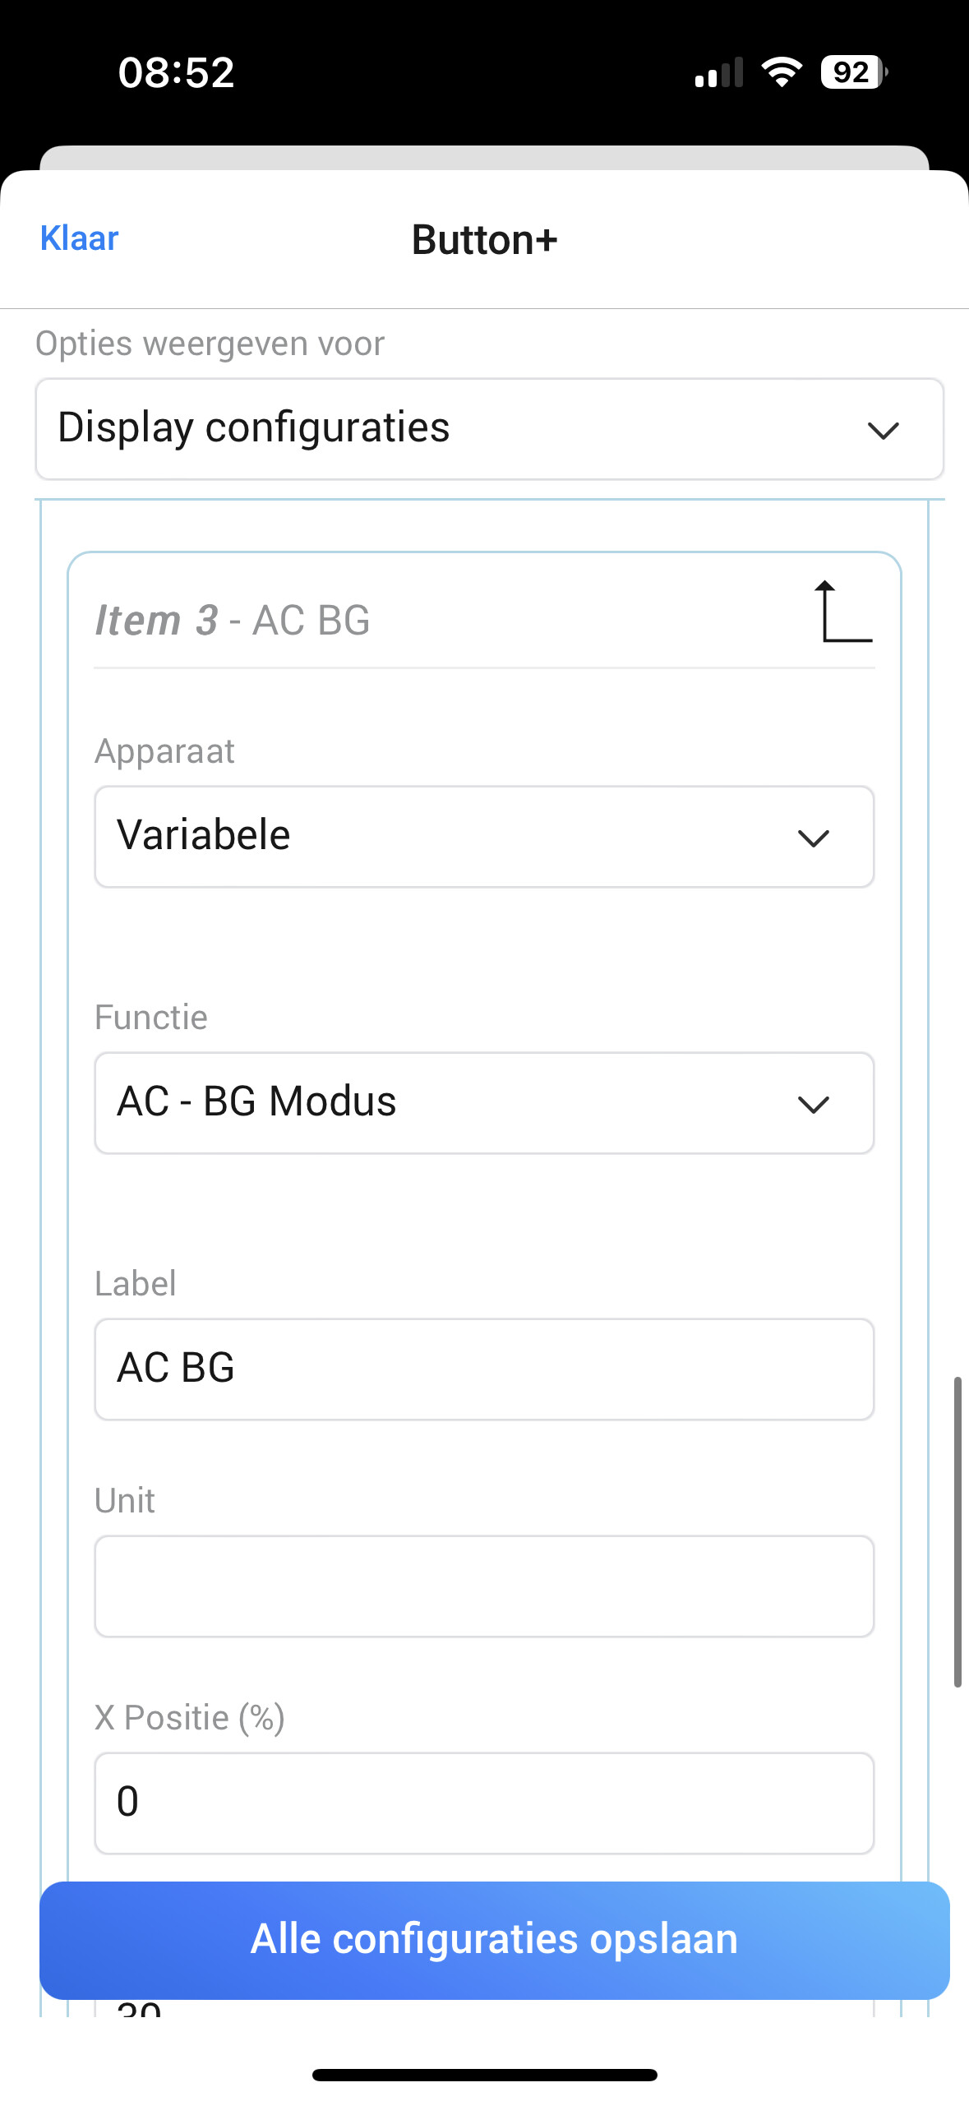Select the X Positie (%) input field

click(x=484, y=1803)
